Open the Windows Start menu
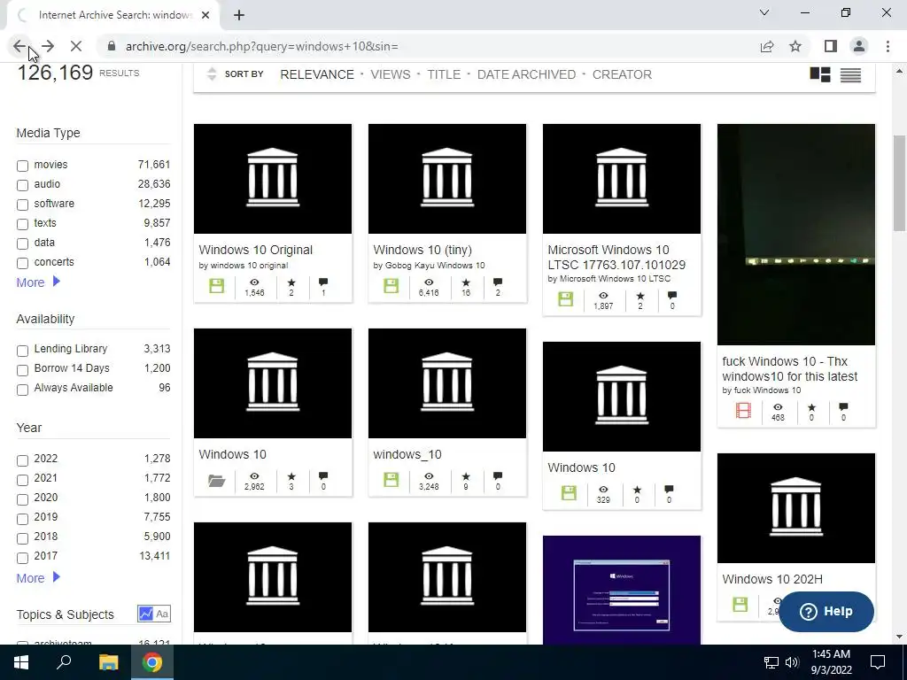This screenshot has width=907, height=680. (x=21, y=662)
